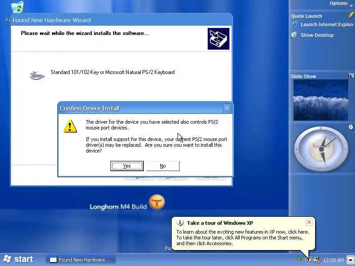Select the Standard 101/102-Key keyboard device name
Image resolution: width=355 pixels, height=266 pixels.
pyautogui.click(x=113, y=72)
